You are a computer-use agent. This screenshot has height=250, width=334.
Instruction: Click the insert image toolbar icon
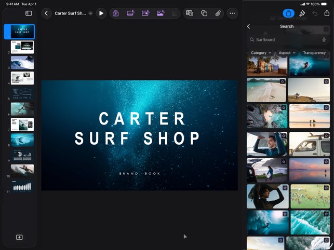[161, 13]
